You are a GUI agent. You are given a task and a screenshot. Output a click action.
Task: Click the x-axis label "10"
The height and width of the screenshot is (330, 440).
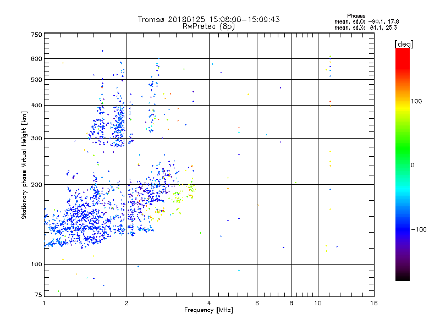pyautogui.click(x=318, y=303)
